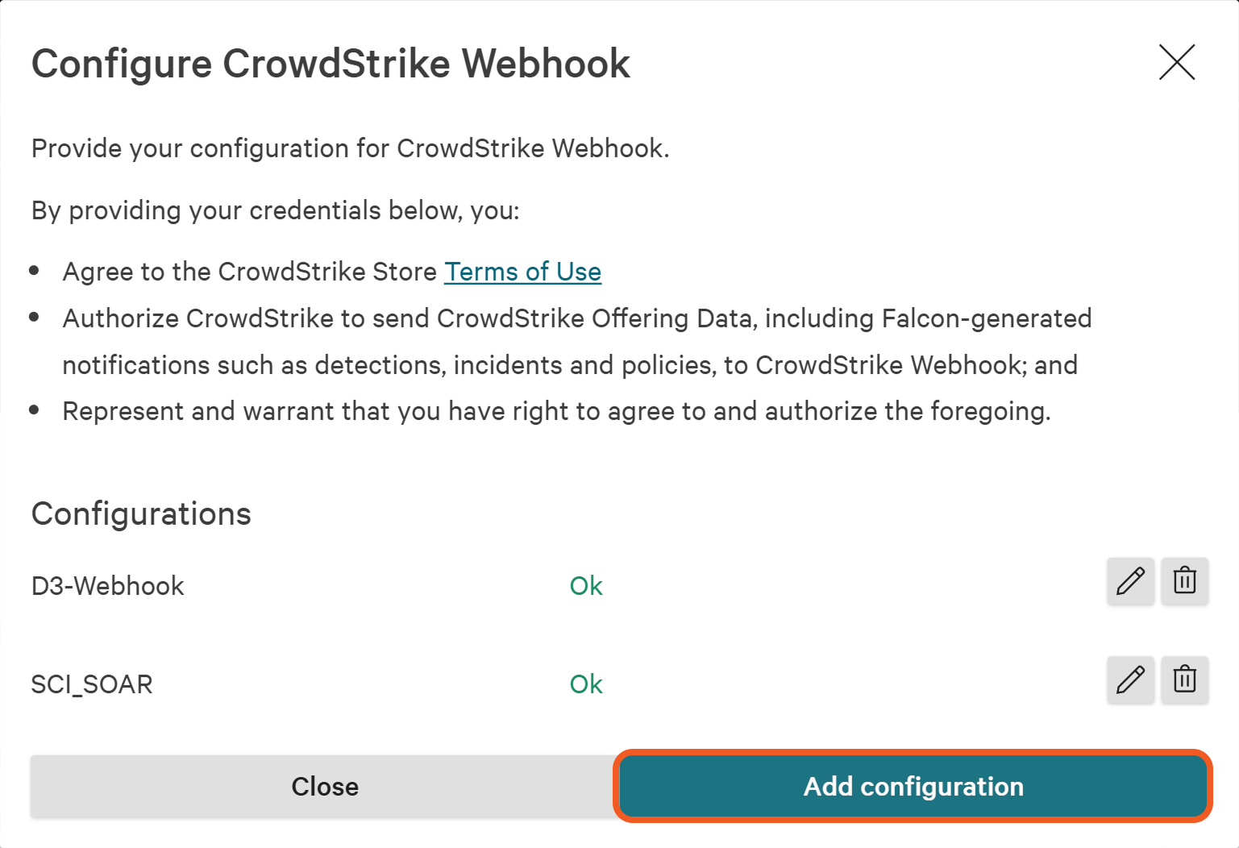Click the Ok status for SCI_SOAR
This screenshot has height=848, width=1239.
click(x=586, y=684)
